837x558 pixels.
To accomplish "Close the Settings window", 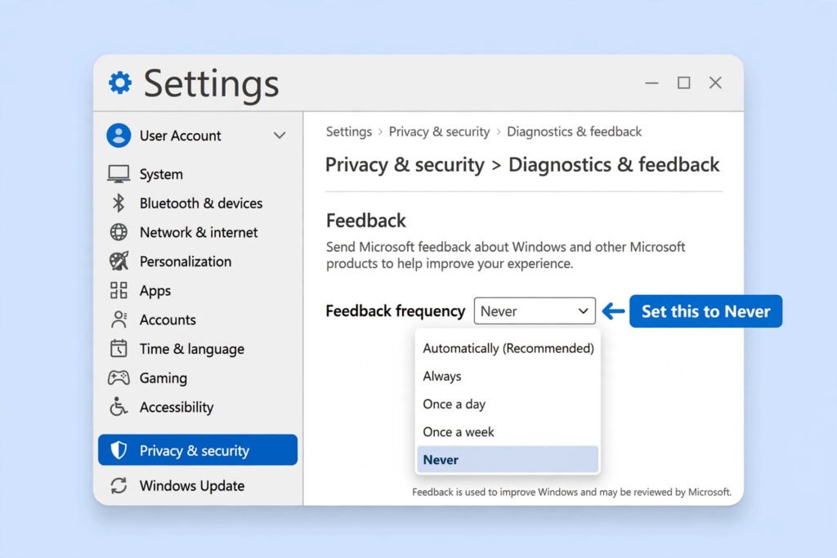I will 715,83.
